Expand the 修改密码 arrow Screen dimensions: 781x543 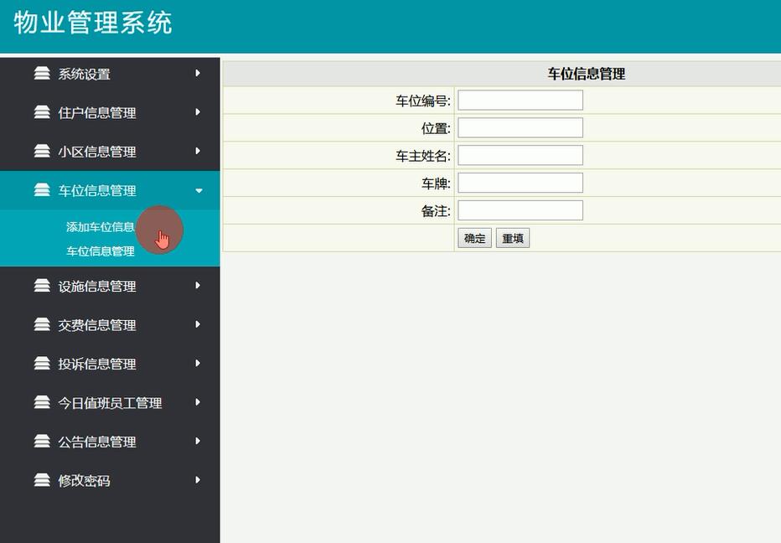[x=198, y=479]
